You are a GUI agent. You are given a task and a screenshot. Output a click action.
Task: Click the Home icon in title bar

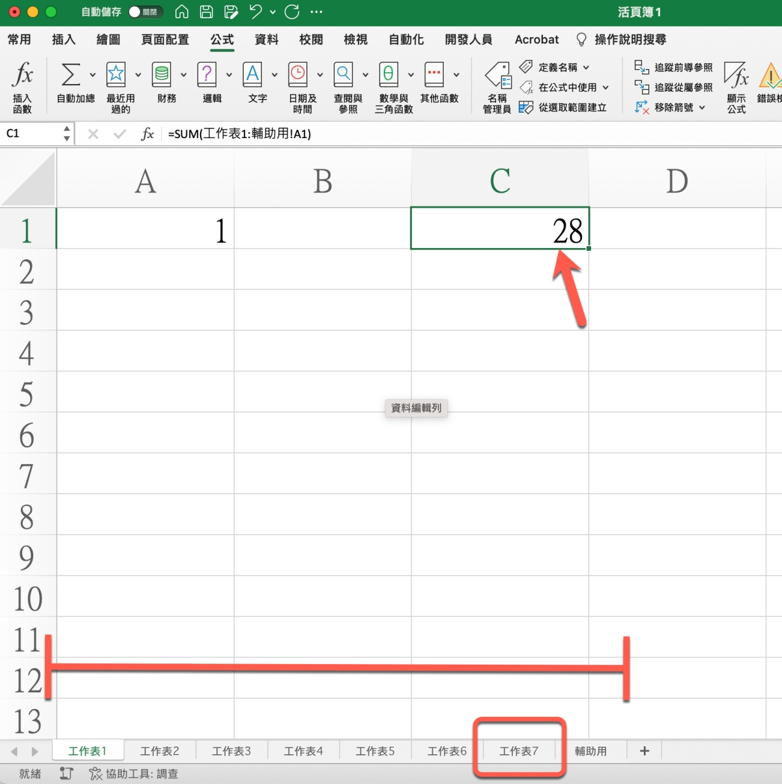[x=182, y=12]
